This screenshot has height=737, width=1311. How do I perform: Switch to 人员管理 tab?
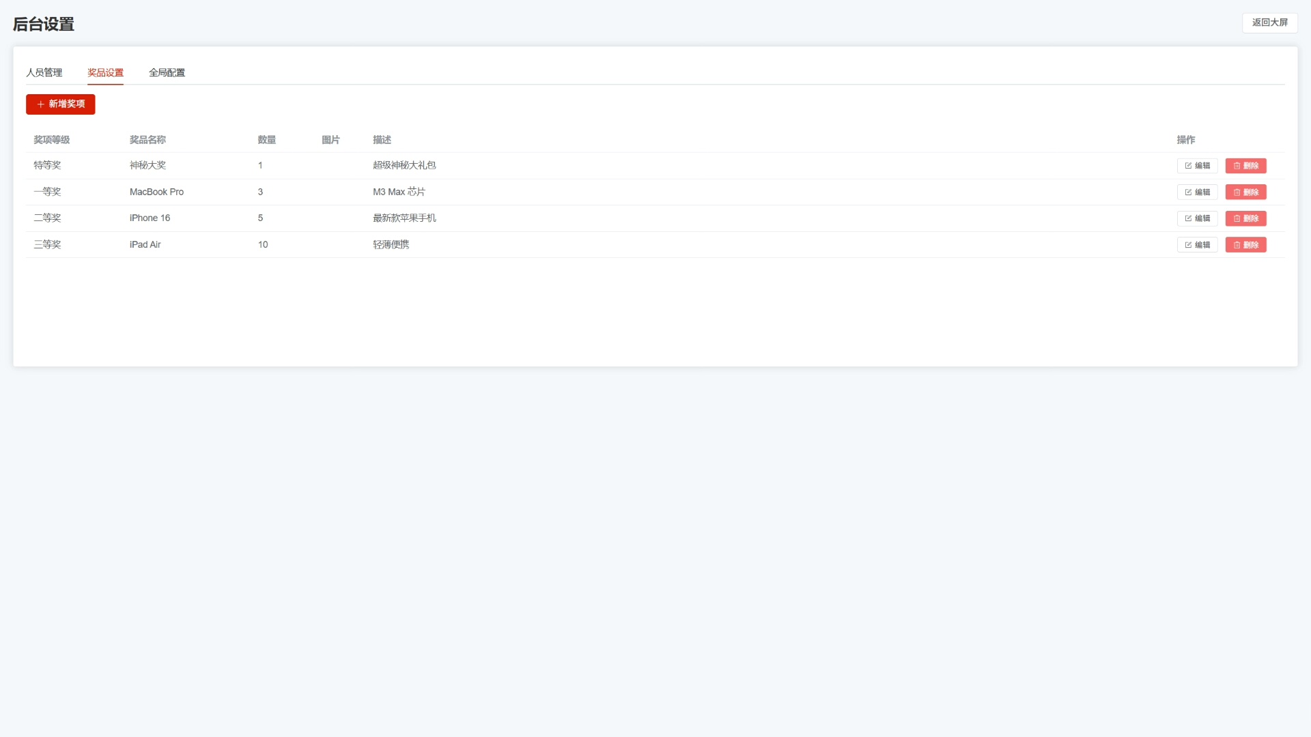[x=44, y=72]
